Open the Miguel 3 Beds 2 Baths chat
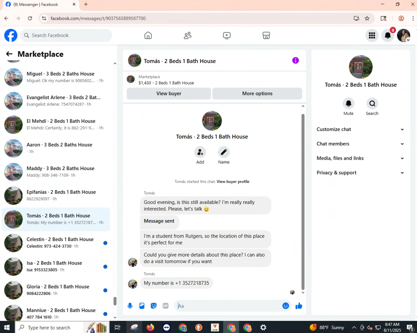 pyautogui.click(x=56, y=77)
